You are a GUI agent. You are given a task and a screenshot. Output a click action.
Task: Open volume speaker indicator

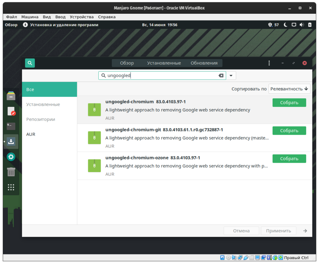[302, 25]
